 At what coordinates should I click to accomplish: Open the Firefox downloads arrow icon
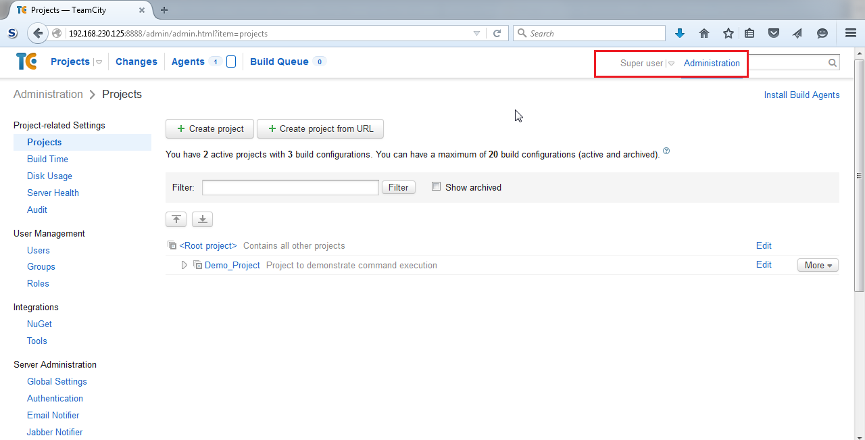[680, 33]
